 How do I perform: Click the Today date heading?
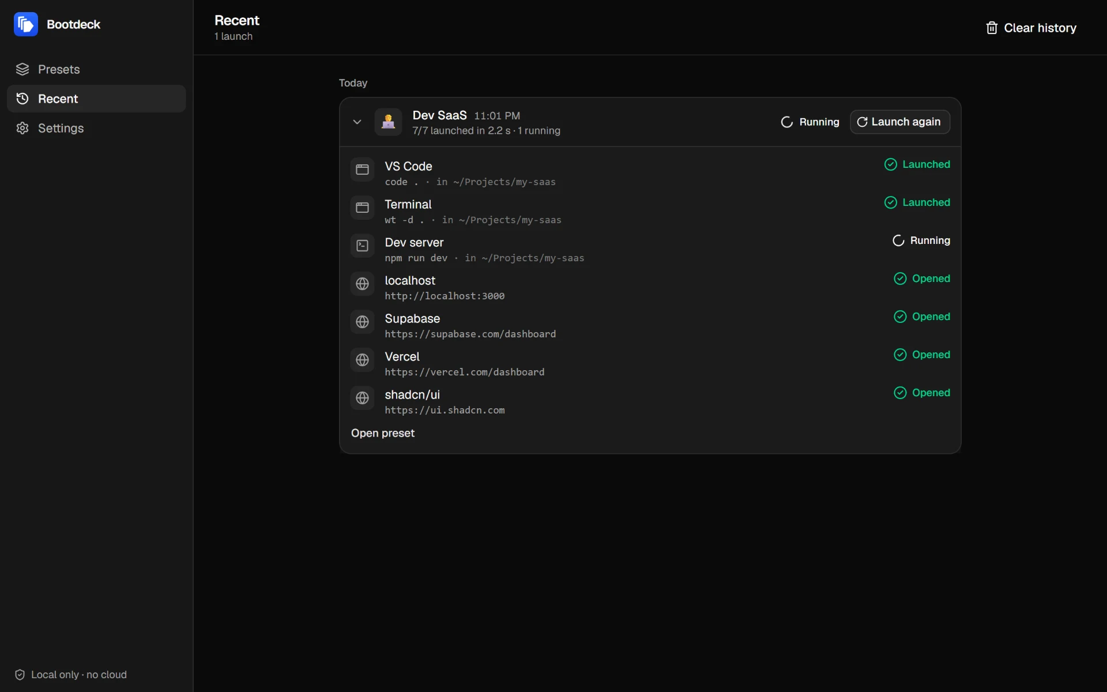353,83
